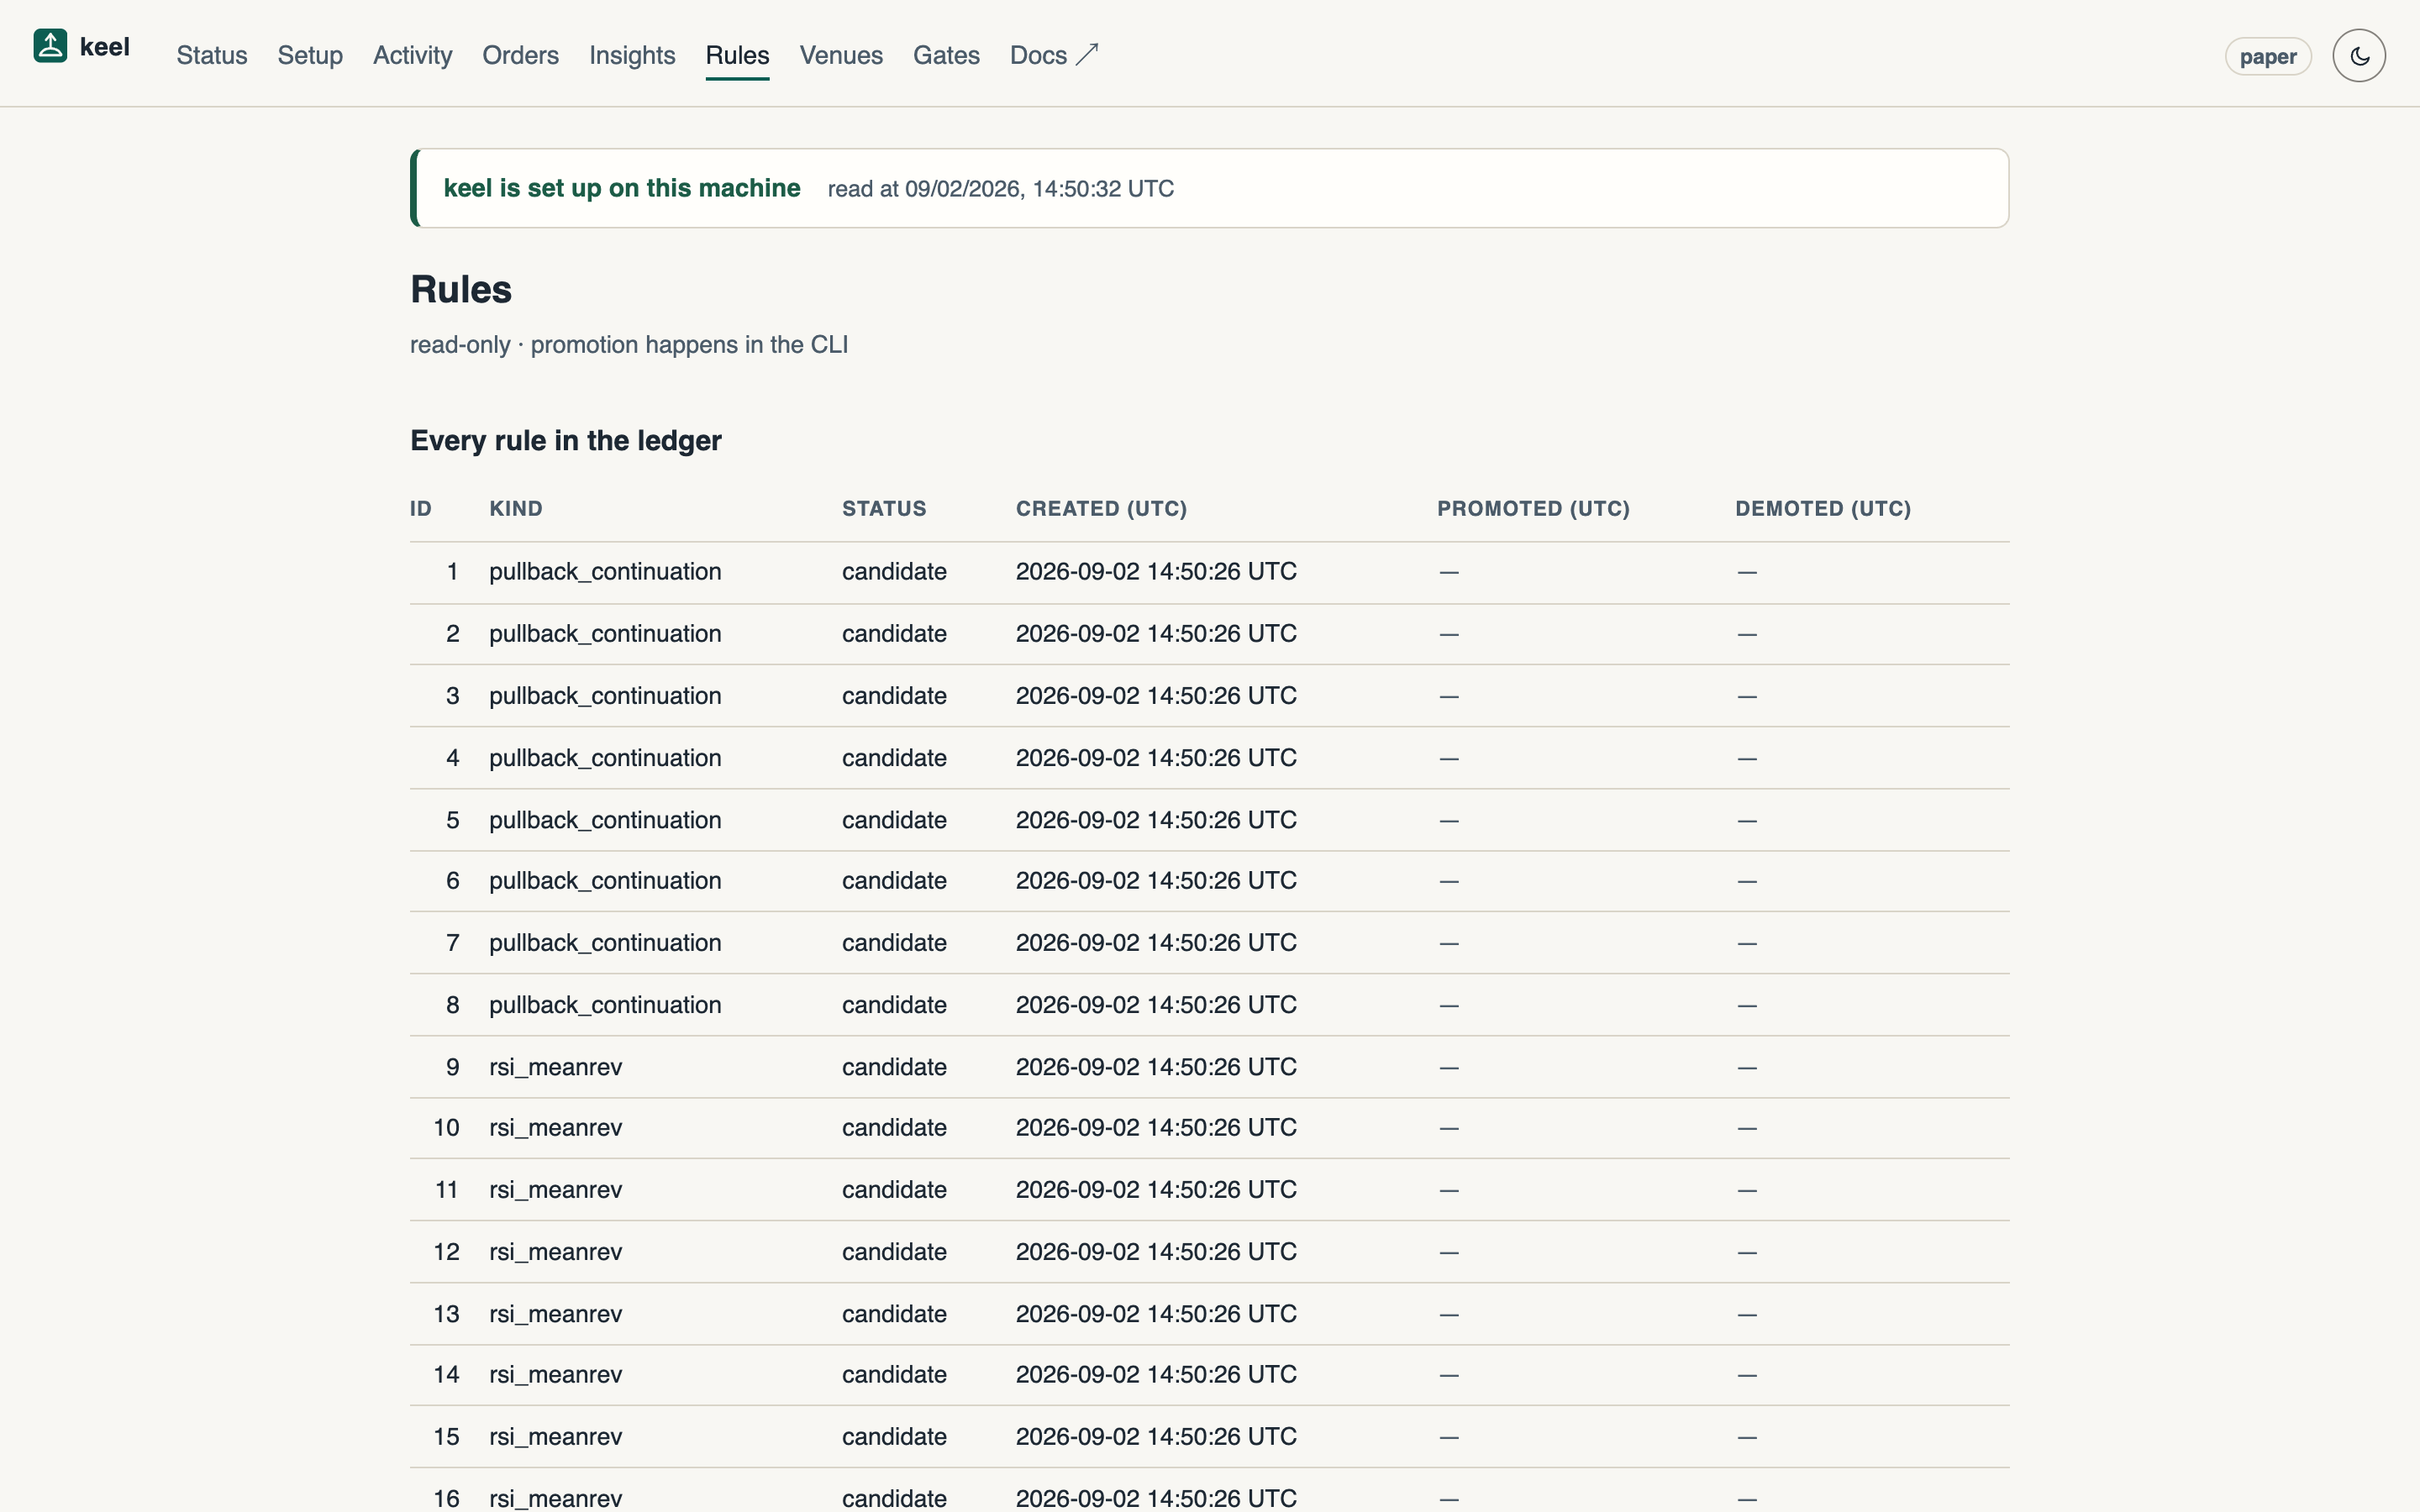Viewport: 2420px width, 1512px height.
Task: Open the Status tab
Action: click(212, 56)
